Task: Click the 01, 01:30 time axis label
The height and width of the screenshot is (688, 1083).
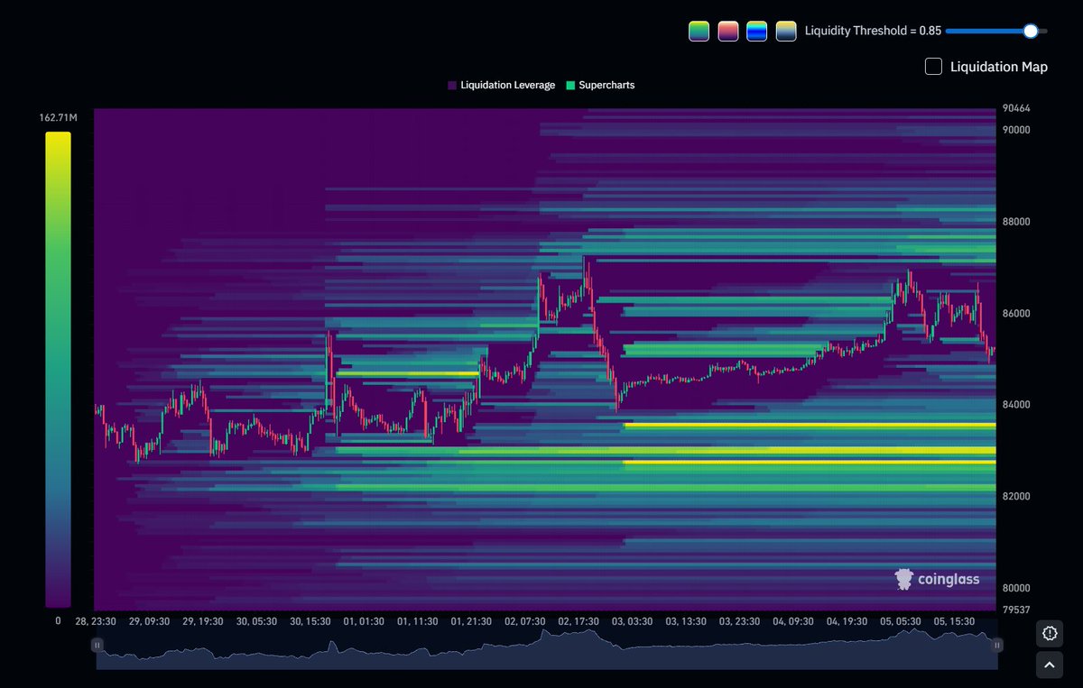Action: [x=364, y=621]
